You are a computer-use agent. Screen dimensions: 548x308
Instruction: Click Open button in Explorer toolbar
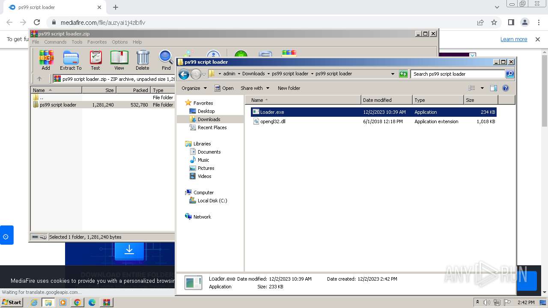224,88
